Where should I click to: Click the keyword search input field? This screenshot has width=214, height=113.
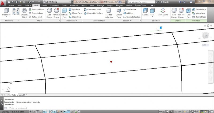coord(142,2)
